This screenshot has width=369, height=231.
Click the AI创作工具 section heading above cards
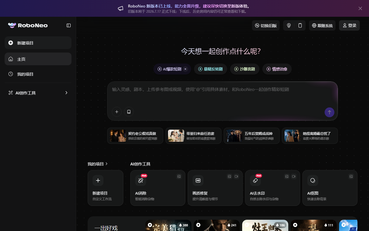(140, 164)
